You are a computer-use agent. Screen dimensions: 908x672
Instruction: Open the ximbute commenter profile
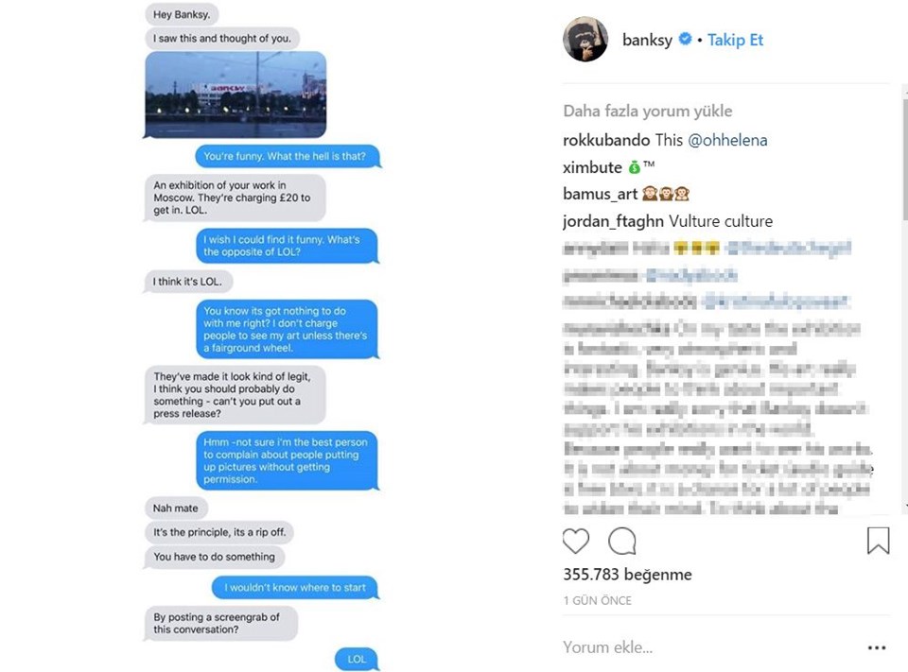(x=592, y=167)
